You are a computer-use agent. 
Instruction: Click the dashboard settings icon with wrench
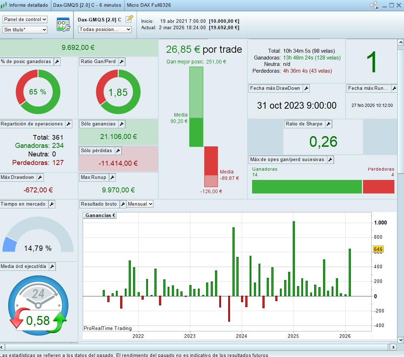63,25
